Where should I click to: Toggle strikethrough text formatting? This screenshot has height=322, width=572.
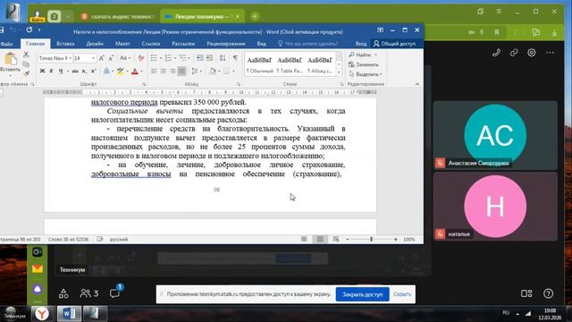click(x=75, y=72)
